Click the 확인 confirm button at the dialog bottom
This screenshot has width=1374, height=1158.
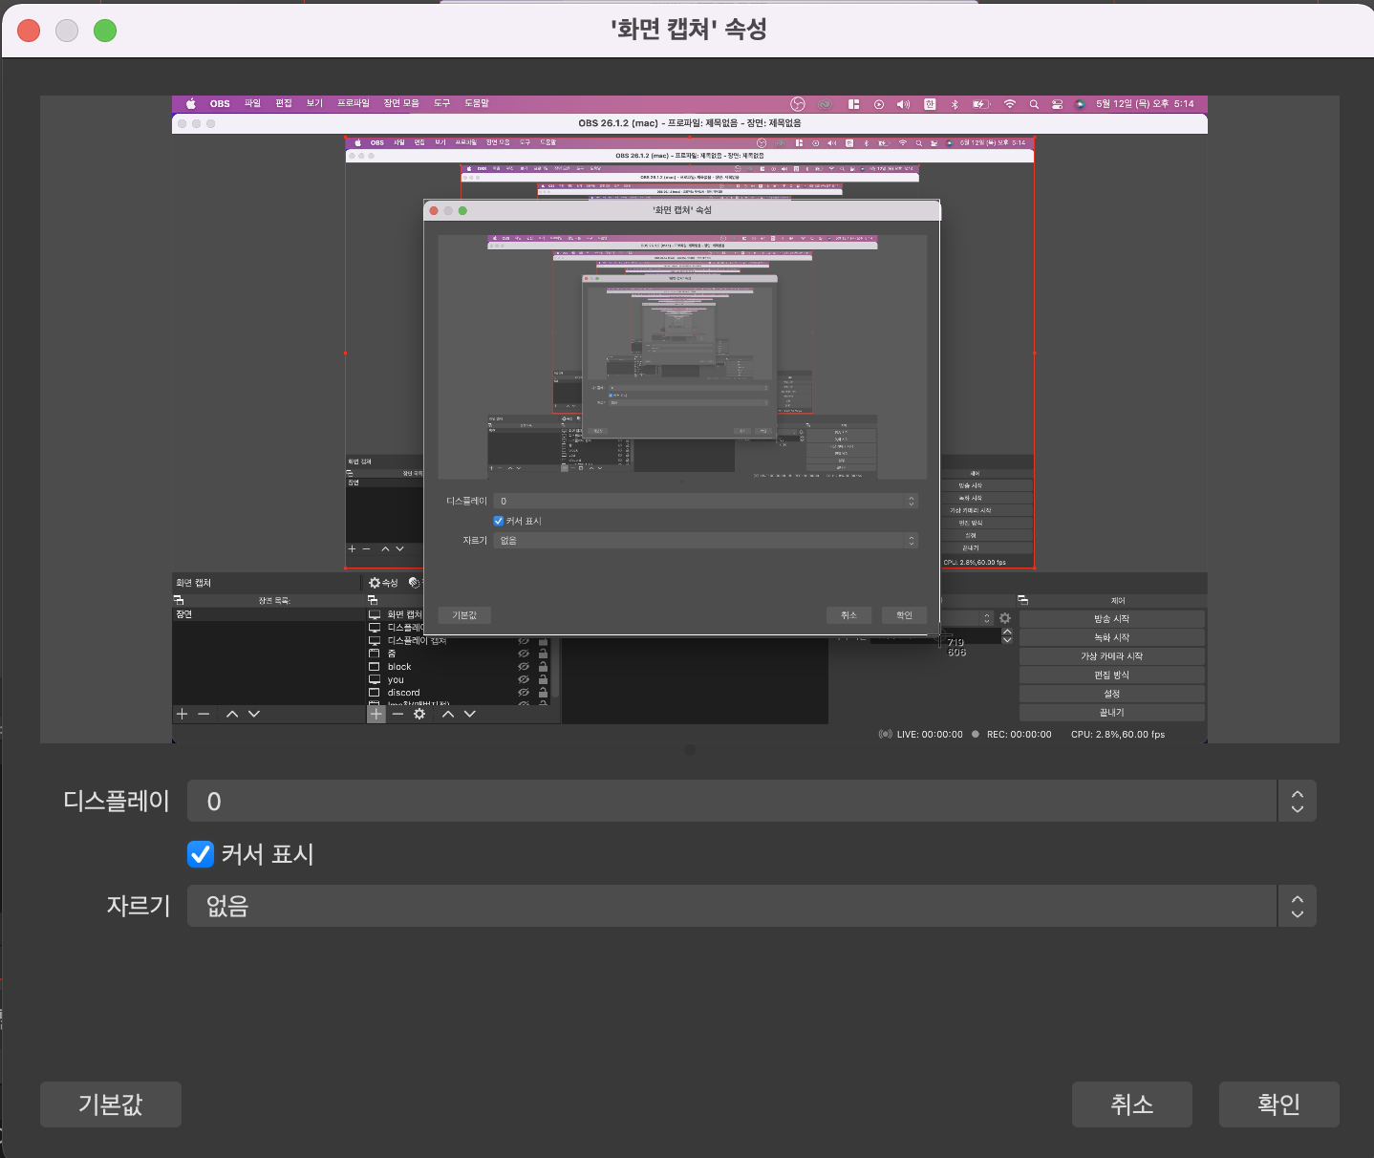(1279, 1104)
